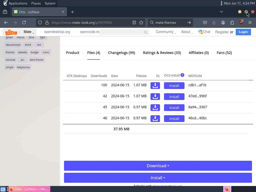Open the Changelogs (99) tab
Viewport: 256px width, 192px height.
pyautogui.click(x=121, y=53)
